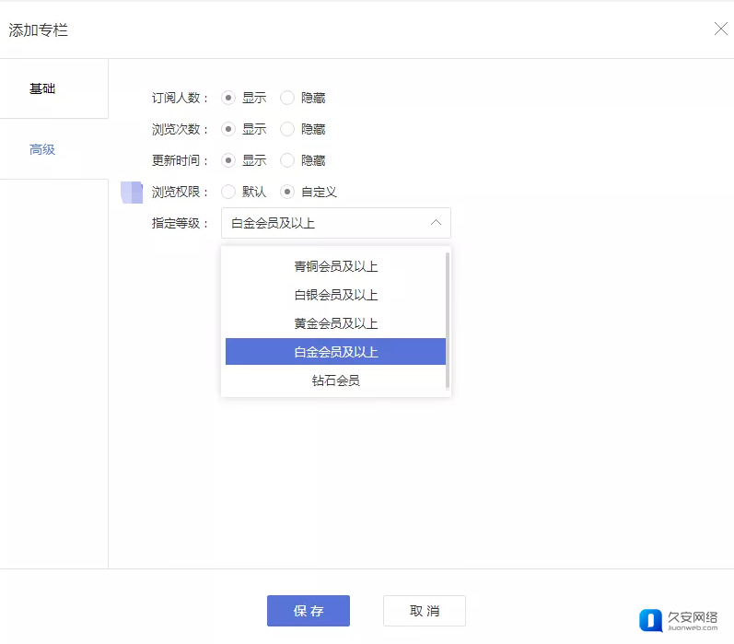Select 钻石会员 level option
The width and height of the screenshot is (734, 644).
coord(335,381)
